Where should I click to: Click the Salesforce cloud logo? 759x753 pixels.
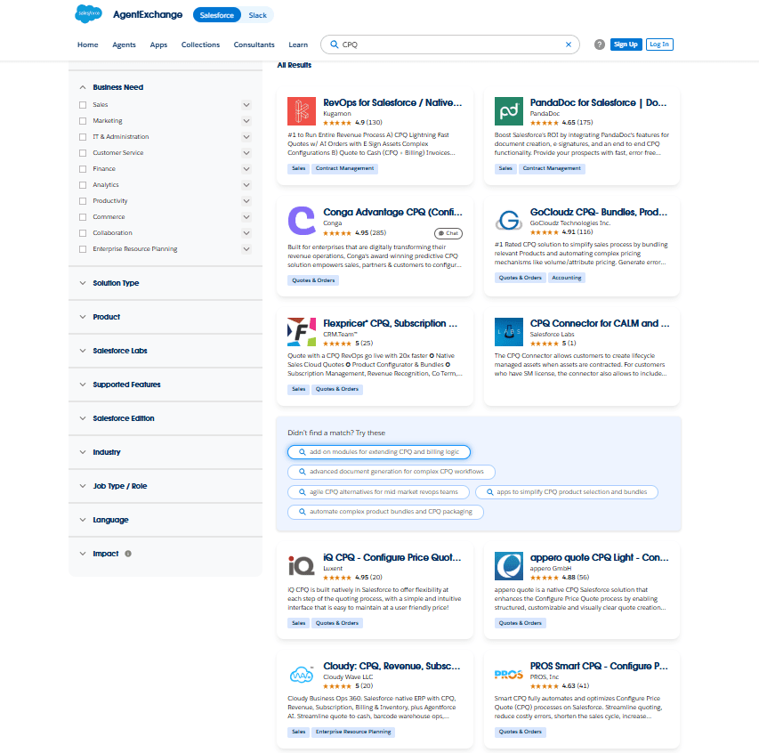tap(89, 14)
